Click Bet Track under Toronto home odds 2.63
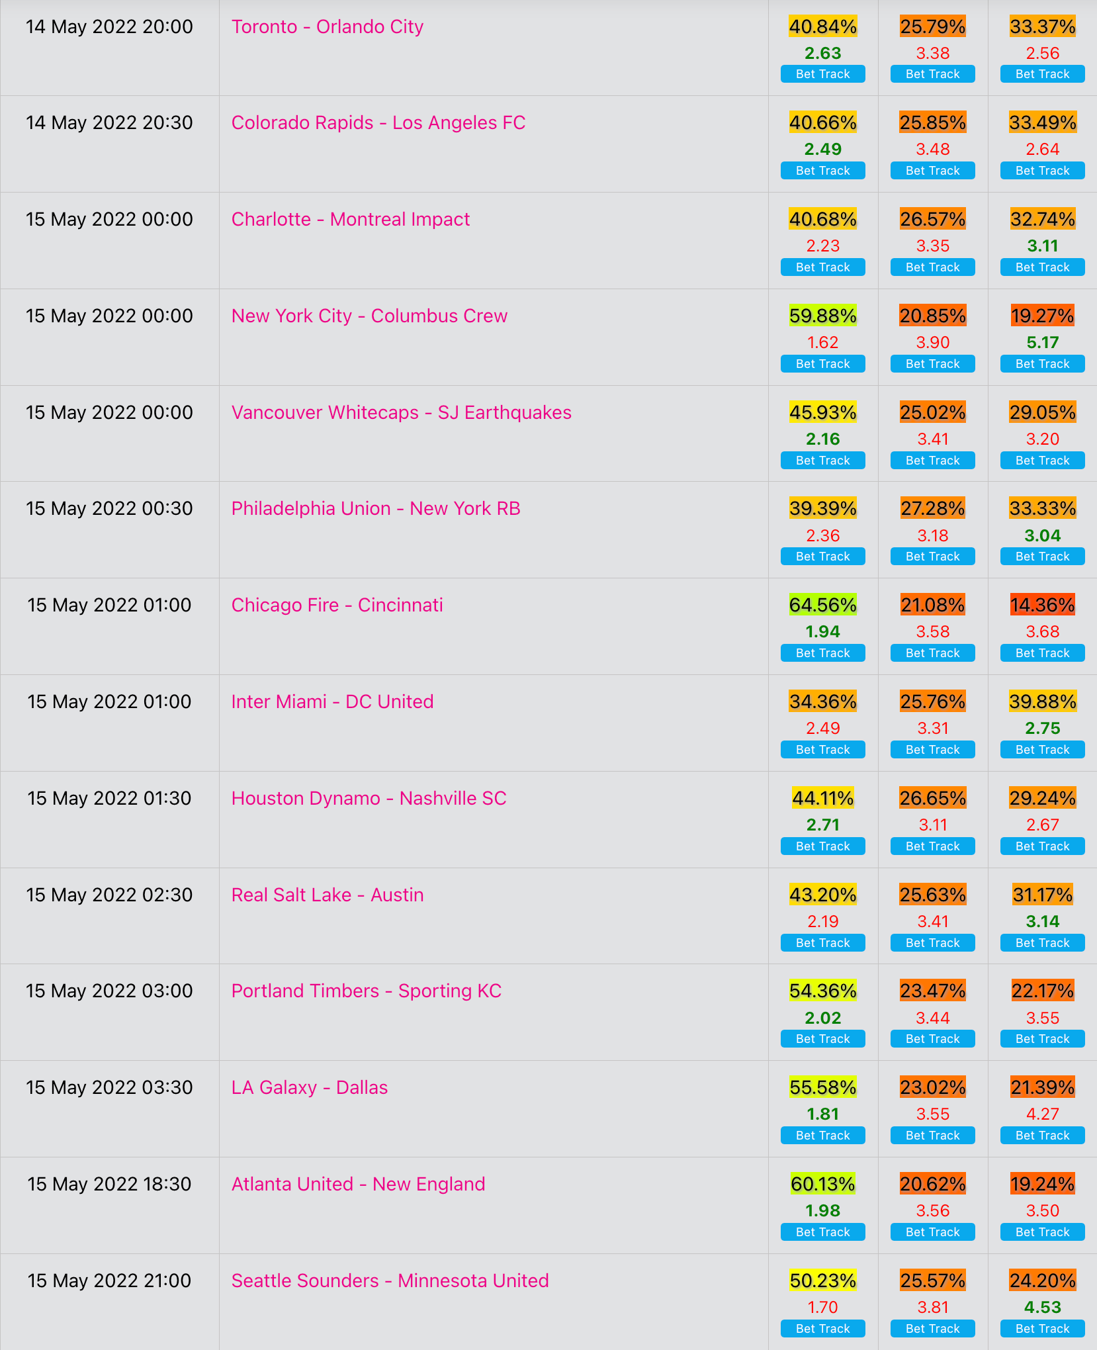 (x=822, y=74)
